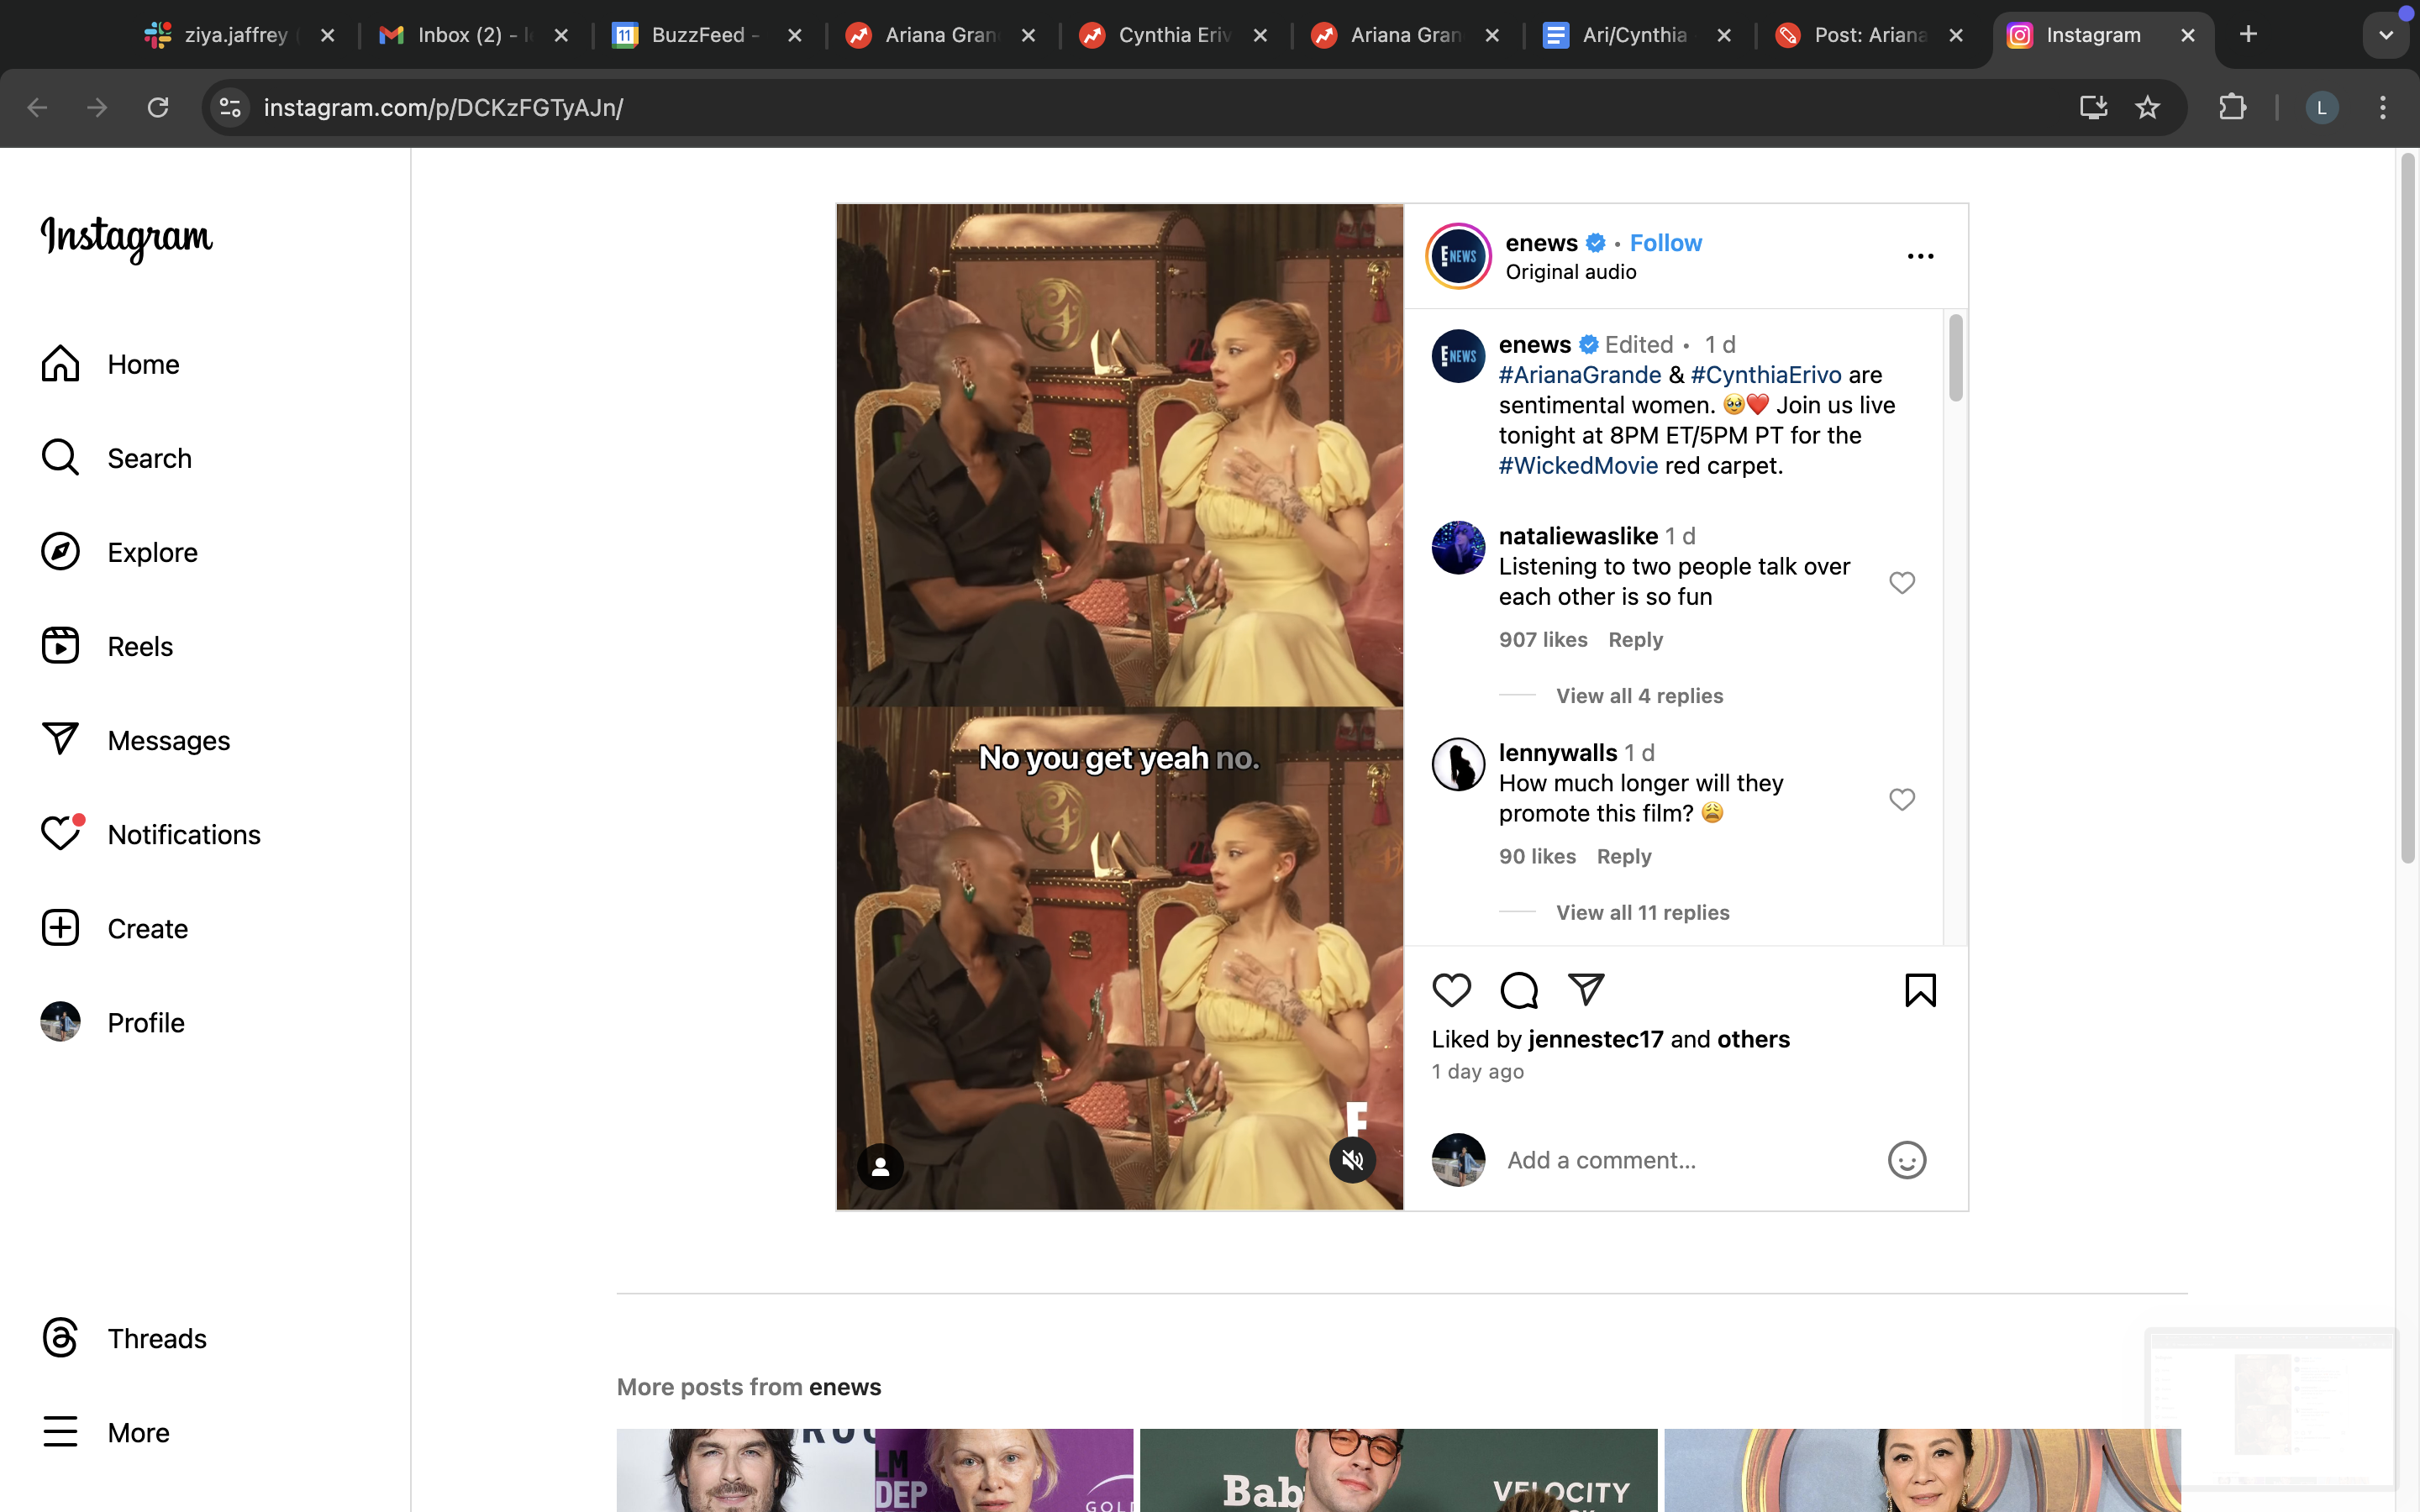Open the post options three-dot menu
This screenshot has width=2420, height=1512.
(1920, 255)
